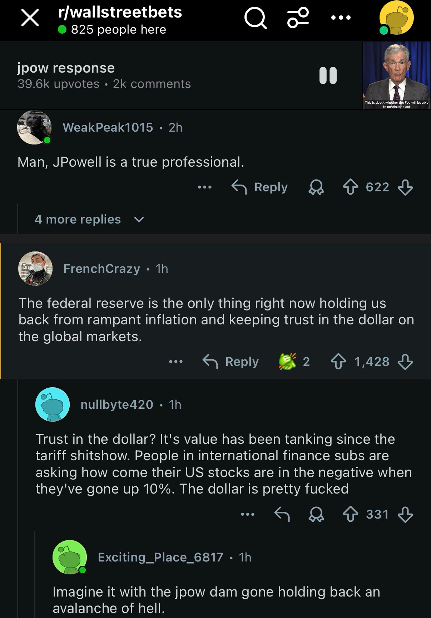Open Exciting_Place_6817's green avatar
The height and width of the screenshot is (618, 431).
tap(70, 557)
